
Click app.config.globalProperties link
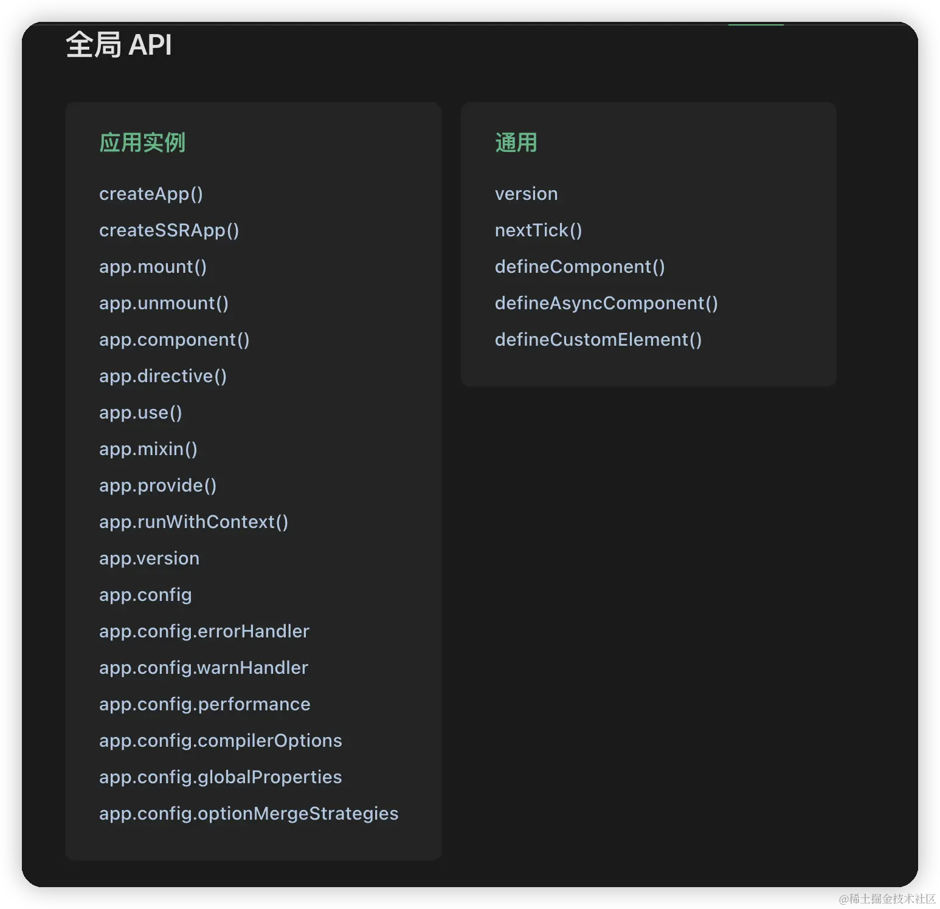point(220,777)
